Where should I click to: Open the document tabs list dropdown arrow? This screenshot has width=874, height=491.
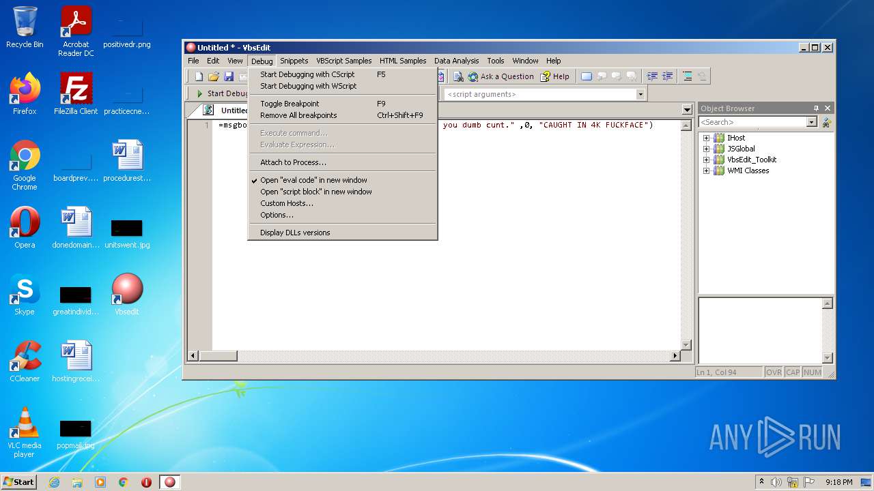pos(687,110)
